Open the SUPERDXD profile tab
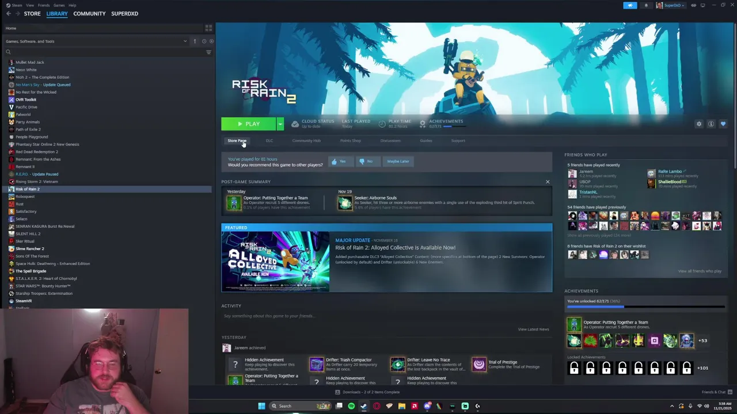This screenshot has width=737, height=414. pyautogui.click(x=124, y=13)
